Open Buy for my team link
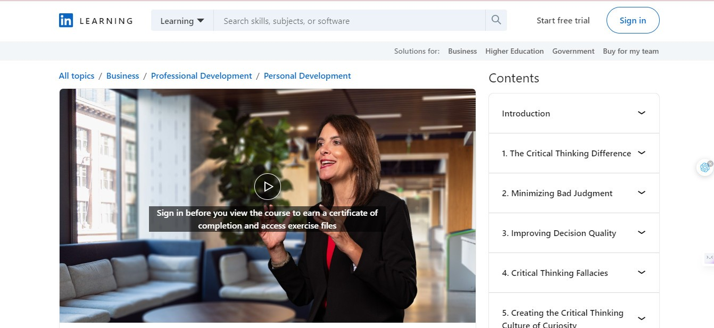 click(x=630, y=51)
